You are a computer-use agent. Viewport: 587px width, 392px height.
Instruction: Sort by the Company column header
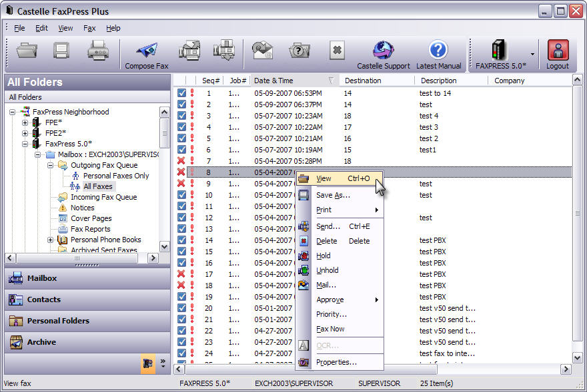tap(530, 81)
